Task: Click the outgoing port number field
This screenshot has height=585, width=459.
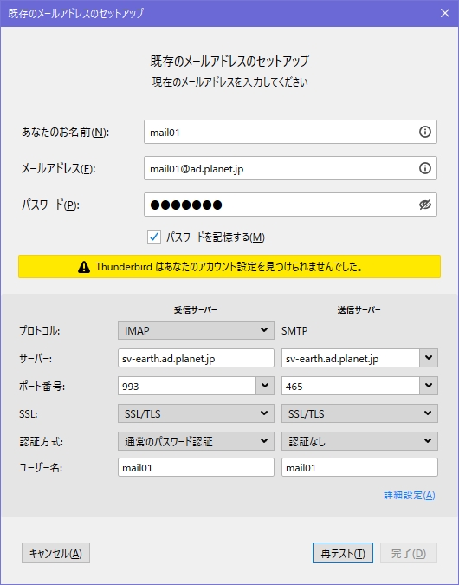Action: [351, 386]
